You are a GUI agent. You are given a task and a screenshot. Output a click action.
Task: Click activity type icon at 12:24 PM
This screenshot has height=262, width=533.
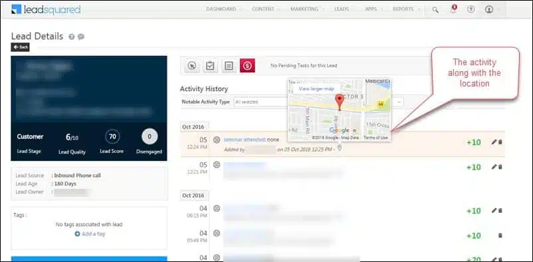(217, 140)
